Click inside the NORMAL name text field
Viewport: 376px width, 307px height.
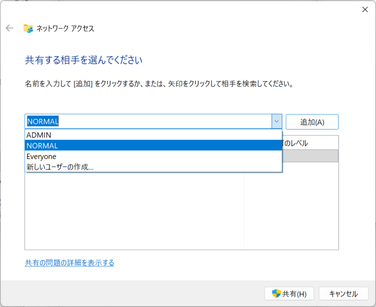pyautogui.click(x=141, y=122)
